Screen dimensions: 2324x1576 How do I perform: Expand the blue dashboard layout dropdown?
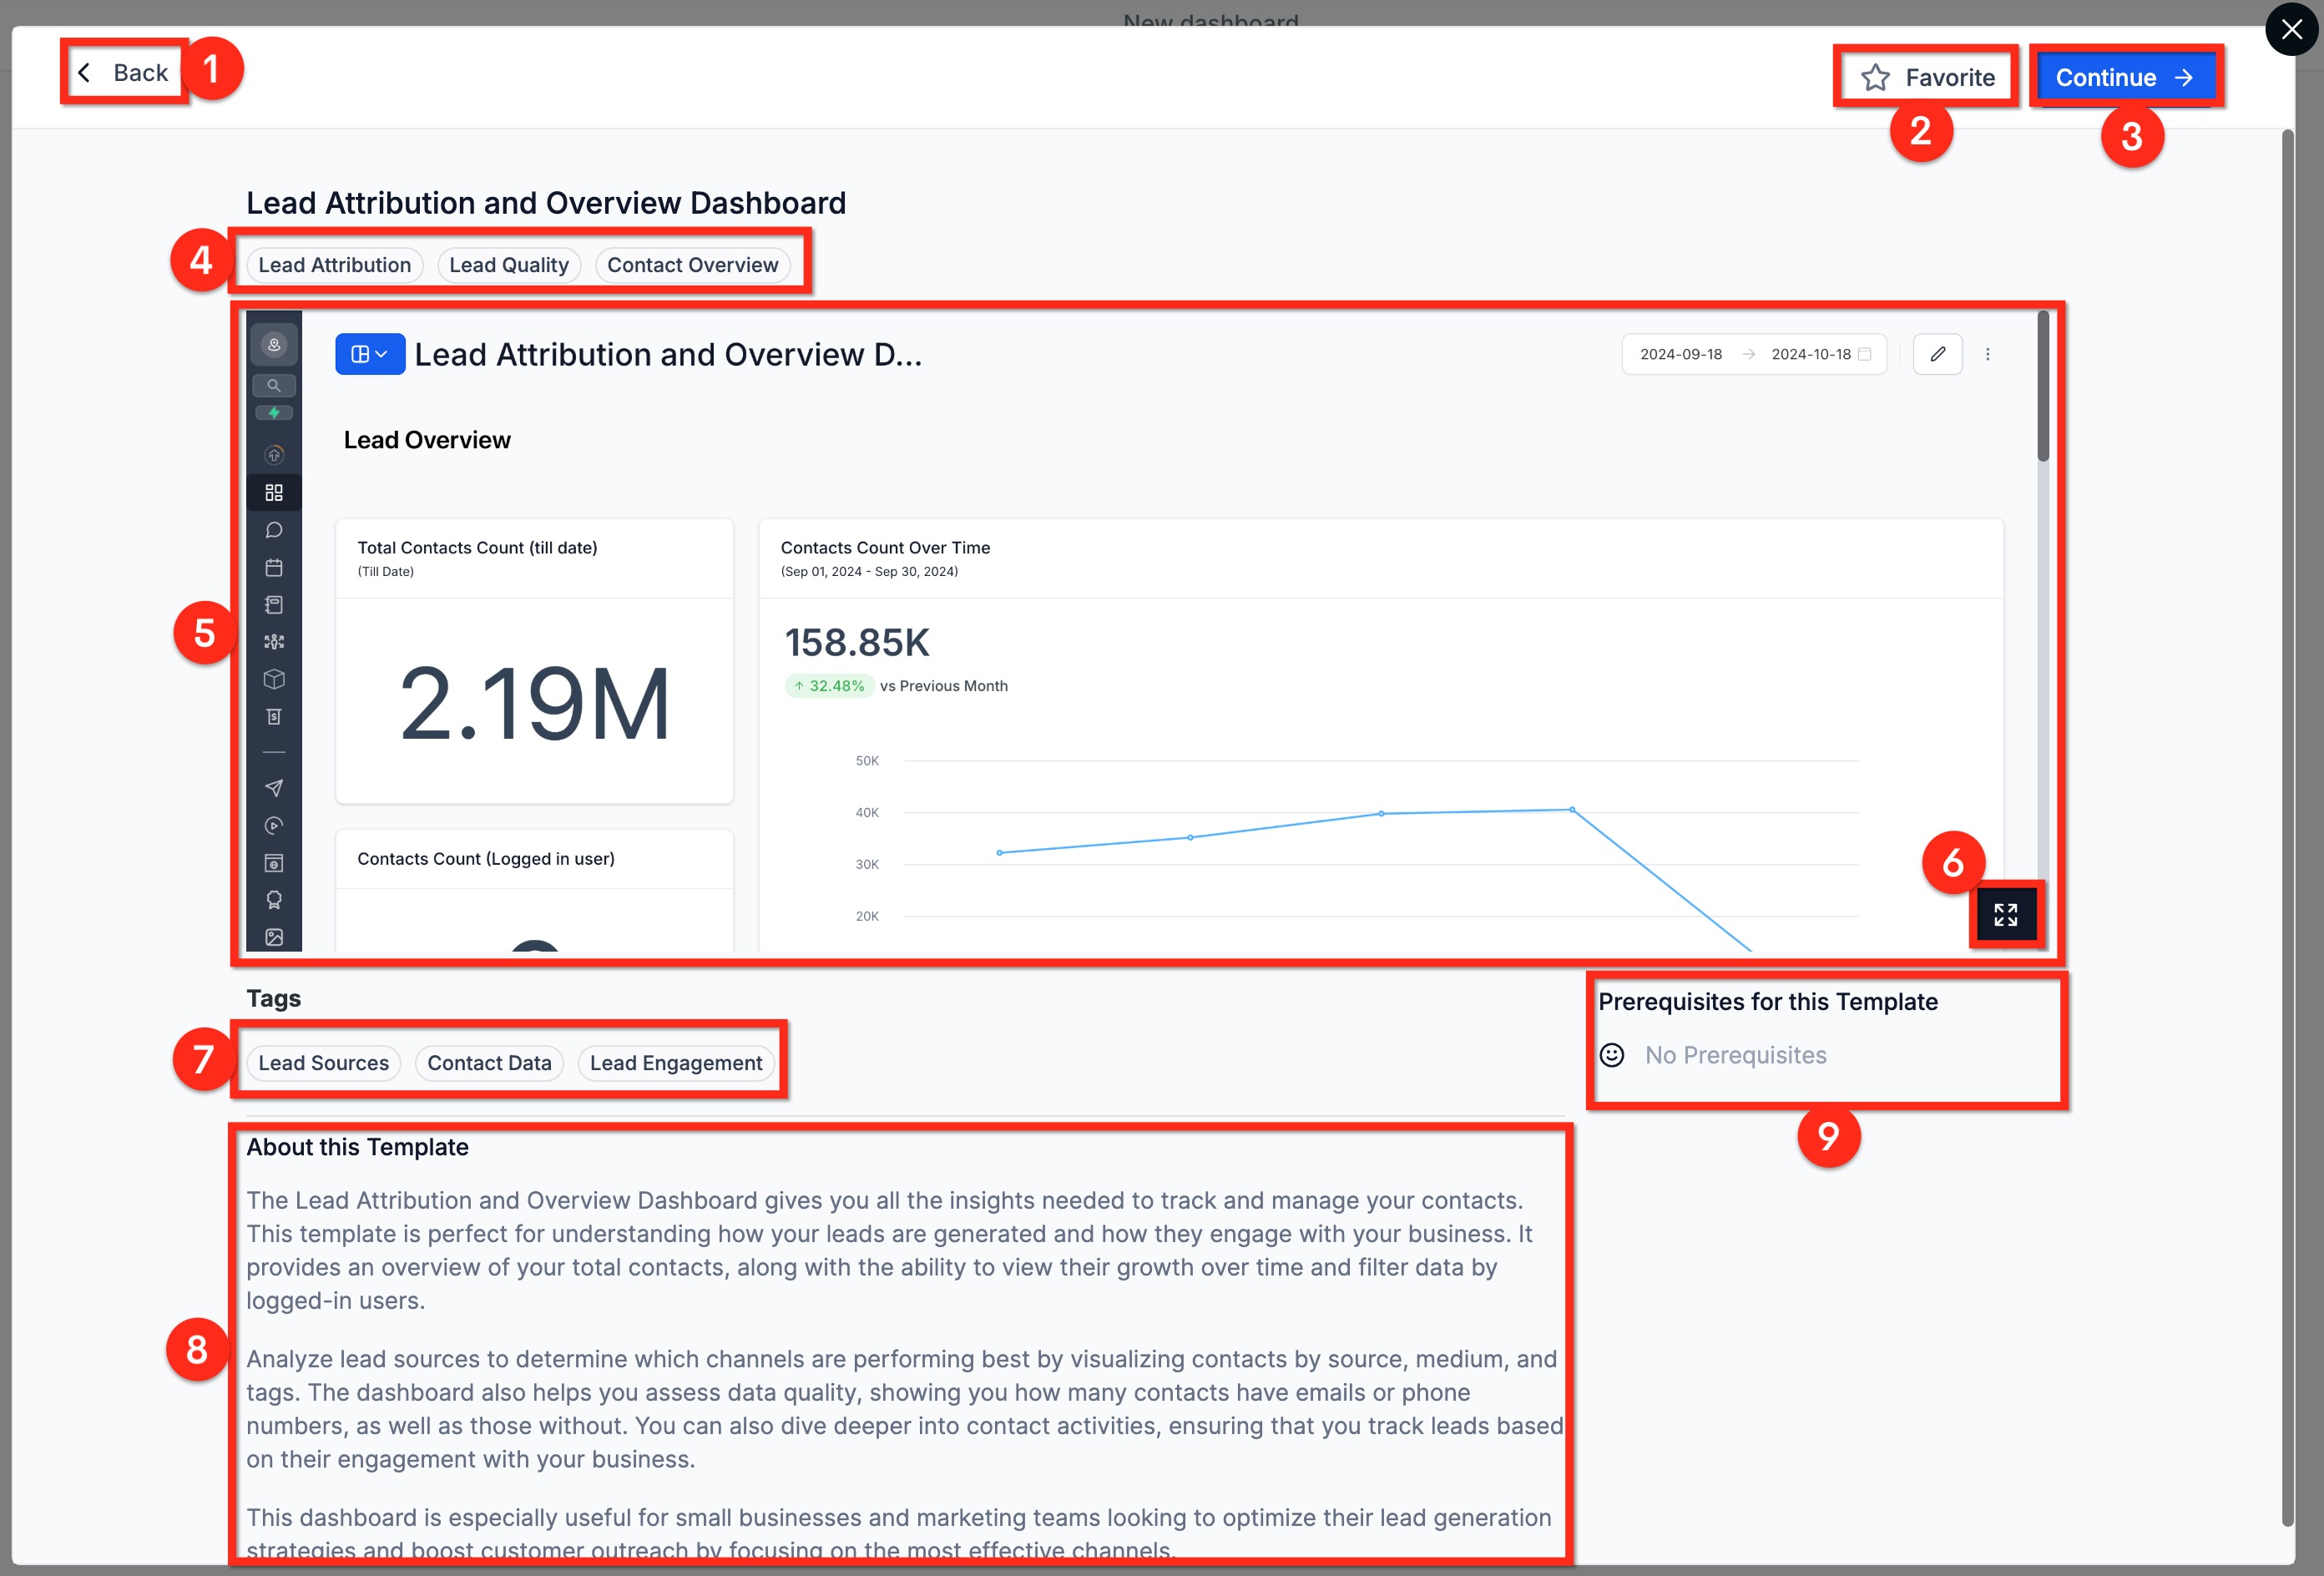pos(369,354)
